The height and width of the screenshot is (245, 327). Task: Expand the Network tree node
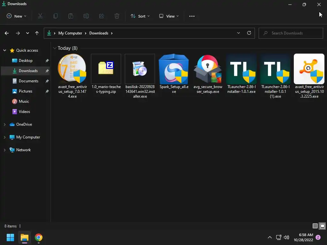pos(4,150)
